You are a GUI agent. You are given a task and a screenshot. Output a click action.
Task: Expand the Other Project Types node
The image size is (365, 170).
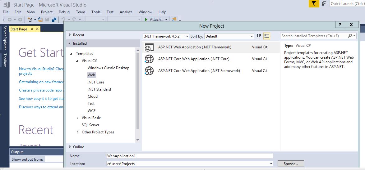(77, 132)
